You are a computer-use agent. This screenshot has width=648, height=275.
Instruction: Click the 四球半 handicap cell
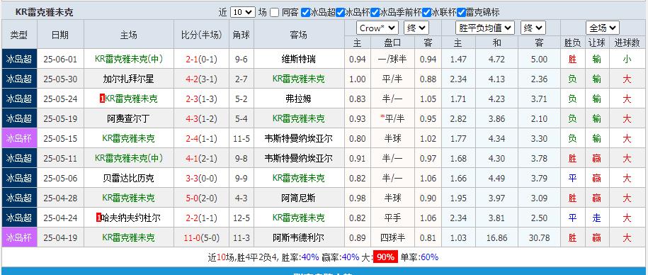(392, 237)
